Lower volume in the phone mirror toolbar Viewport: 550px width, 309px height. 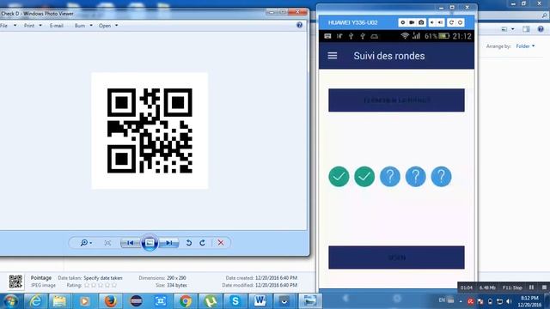click(x=432, y=22)
